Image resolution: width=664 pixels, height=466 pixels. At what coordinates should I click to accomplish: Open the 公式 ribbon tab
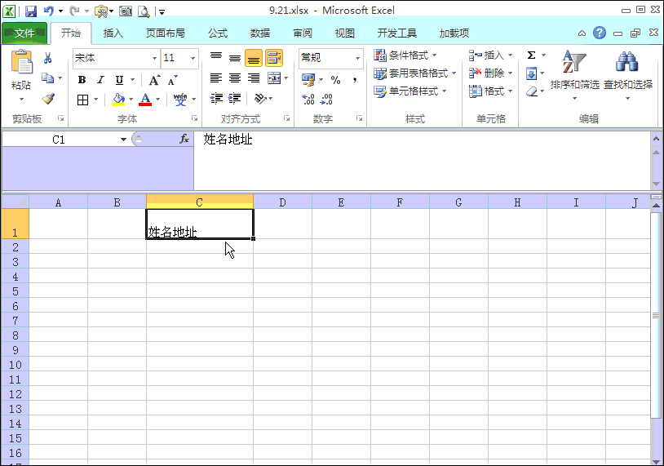[x=218, y=33]
